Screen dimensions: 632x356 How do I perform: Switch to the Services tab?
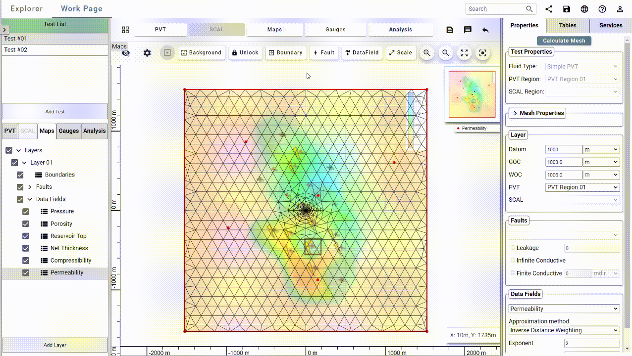coord(611,25)
